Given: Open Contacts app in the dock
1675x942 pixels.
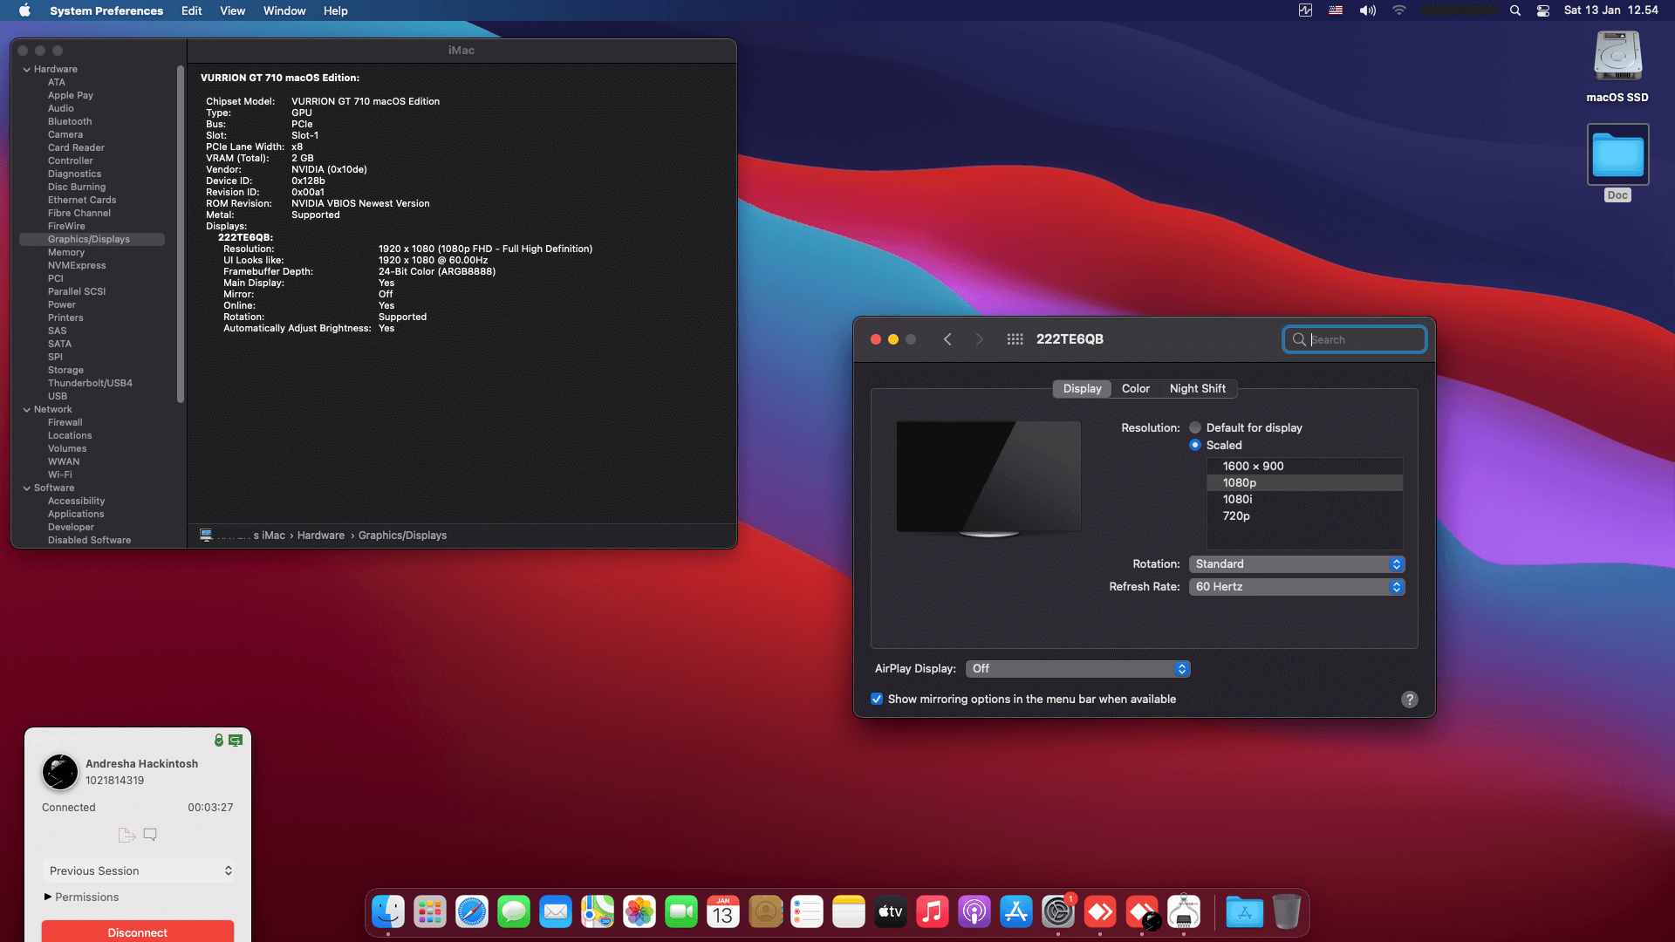Looking at the screenshot, I should (765, 912).
